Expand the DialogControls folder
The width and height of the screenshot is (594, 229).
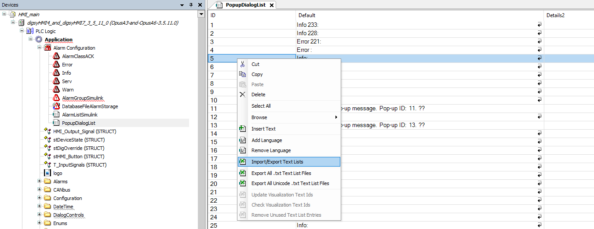point(39,215)
